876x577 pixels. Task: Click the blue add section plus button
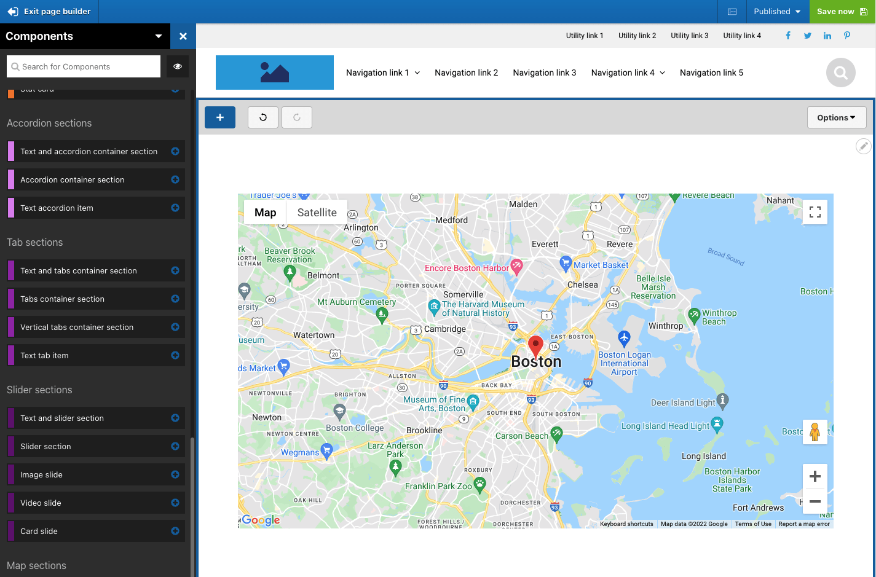(x=220, y=117)
